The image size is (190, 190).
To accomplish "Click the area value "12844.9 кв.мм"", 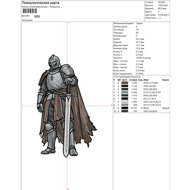I will 143,58.
